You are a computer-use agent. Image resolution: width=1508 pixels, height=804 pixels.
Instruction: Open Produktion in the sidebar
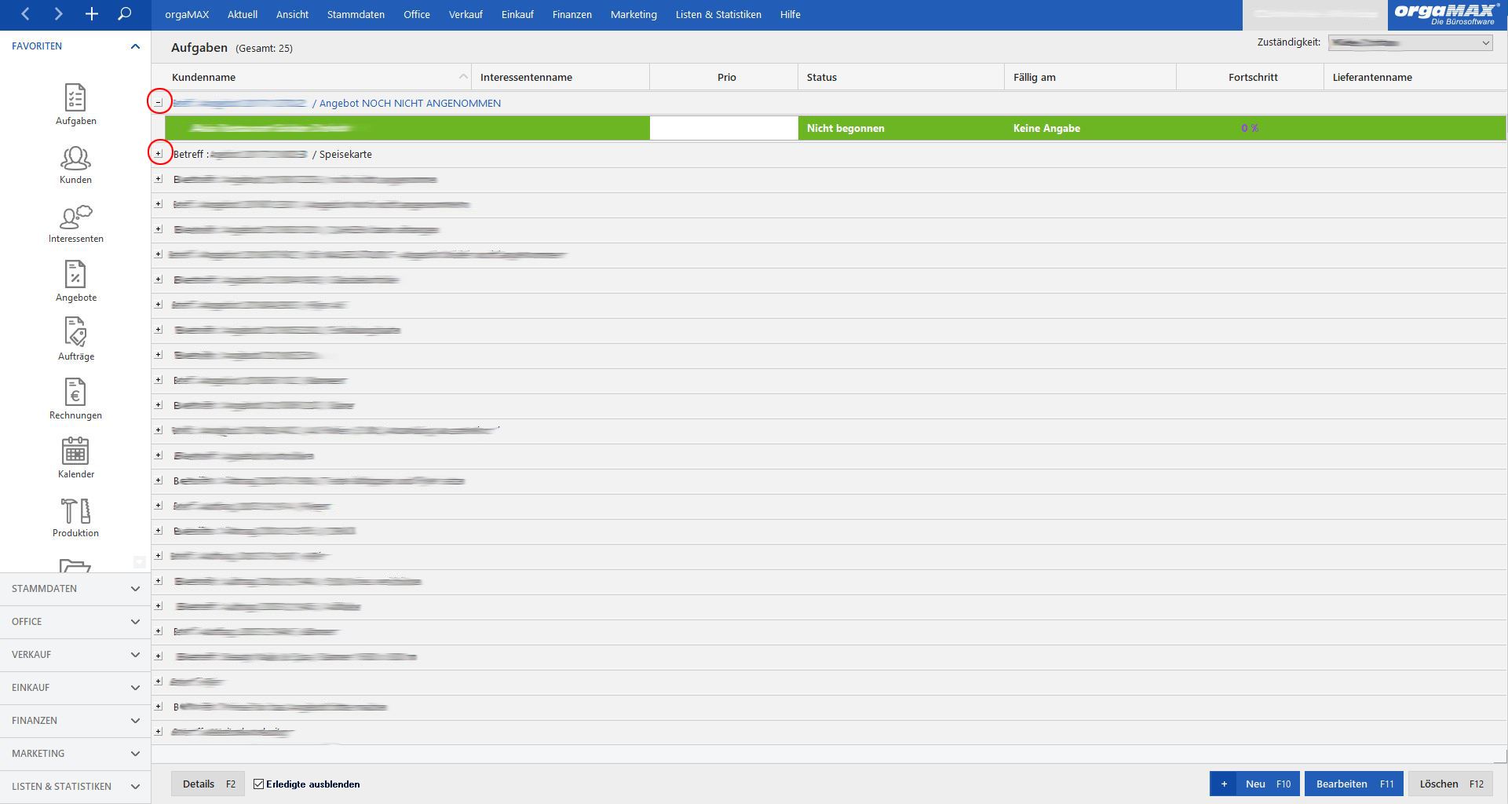76,517
